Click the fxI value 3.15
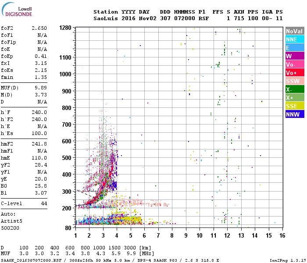 click(x=41, y=63)
